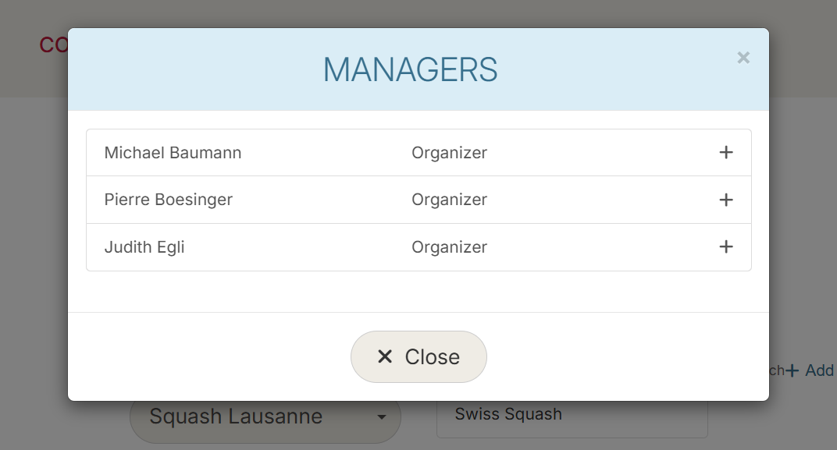Click the Organizer label for Michael Baumann
The height and width of the screenshot is (450, 837).
pyautogui.click(x=450, y=152)
